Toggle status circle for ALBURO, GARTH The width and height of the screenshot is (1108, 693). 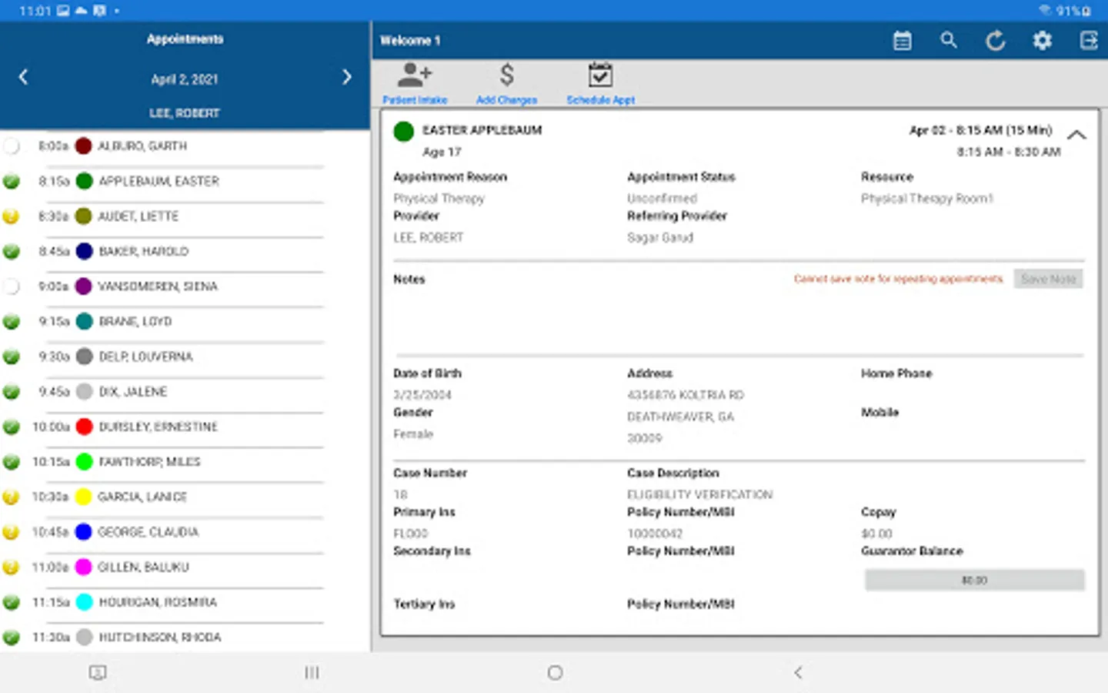[x=12, y=146]
